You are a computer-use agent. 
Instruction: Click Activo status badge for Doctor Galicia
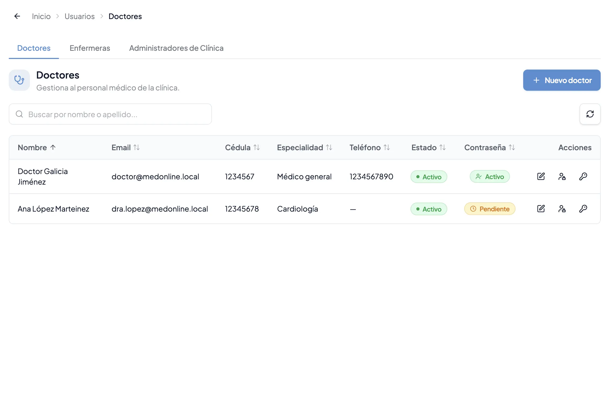pos(428,177)
